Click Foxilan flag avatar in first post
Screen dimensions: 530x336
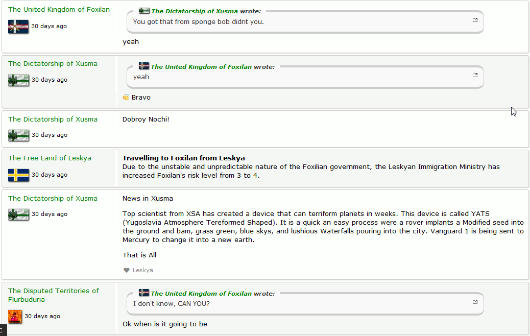pyautogui.click(x=18, y=27)
